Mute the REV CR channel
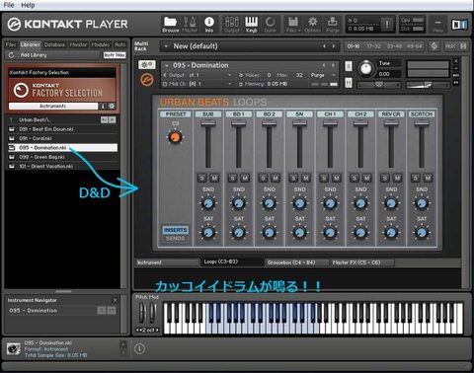This screenshot has height=373, width=474. click(397, 178)
